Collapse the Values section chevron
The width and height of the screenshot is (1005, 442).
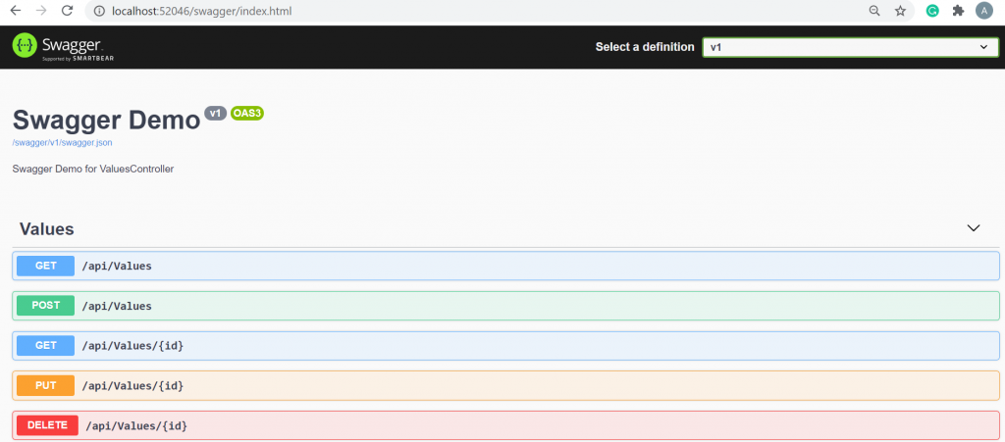974,228
